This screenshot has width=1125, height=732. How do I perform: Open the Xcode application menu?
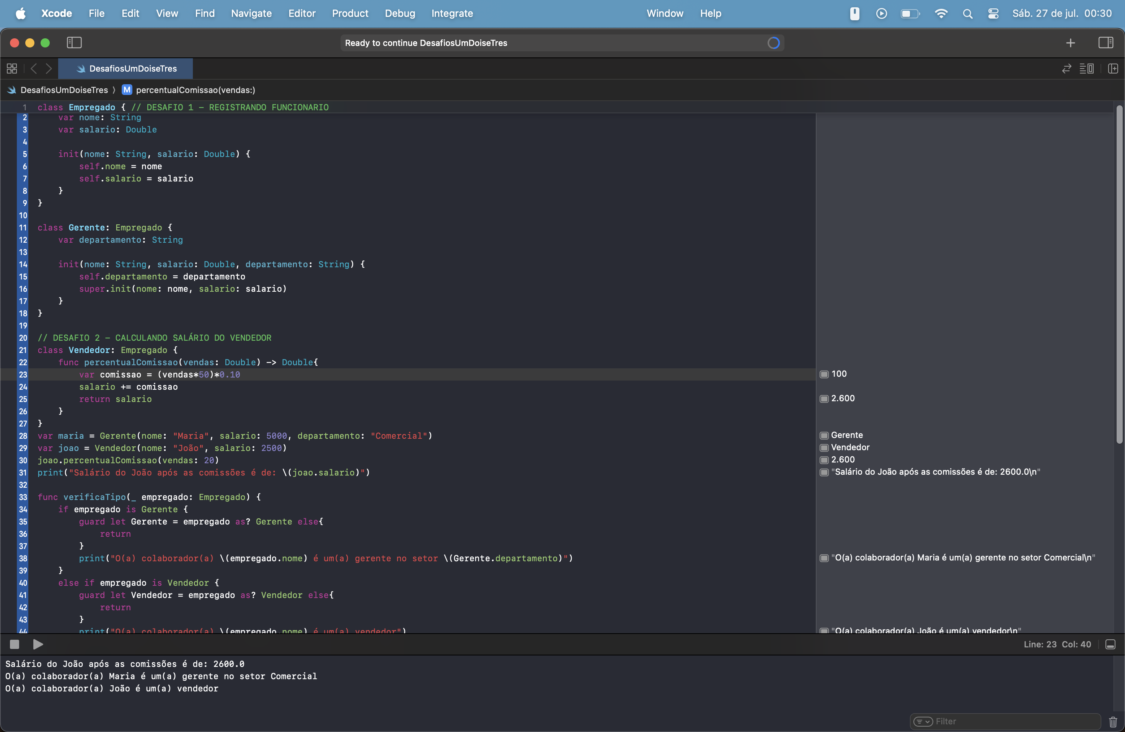click(56, 13)
